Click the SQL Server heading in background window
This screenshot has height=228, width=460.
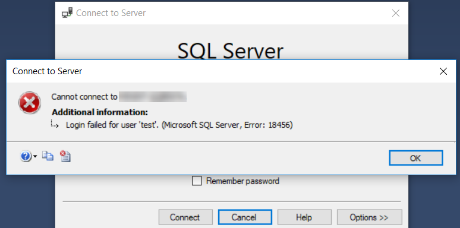point(231,51)
